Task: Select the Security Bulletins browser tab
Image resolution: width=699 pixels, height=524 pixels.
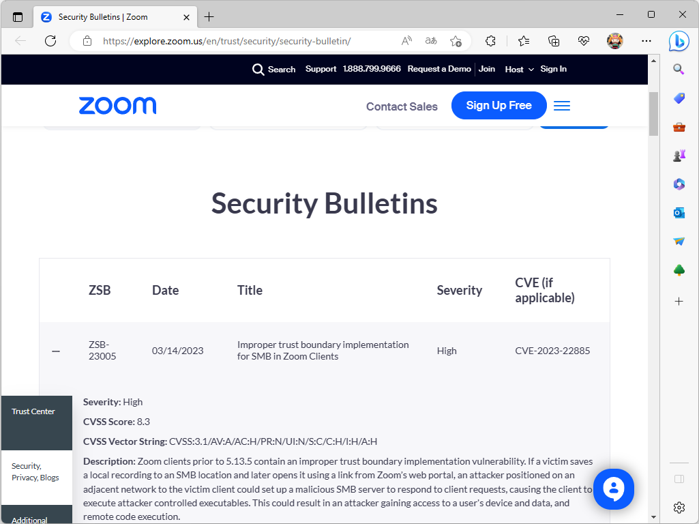Action: pos(102,16)
